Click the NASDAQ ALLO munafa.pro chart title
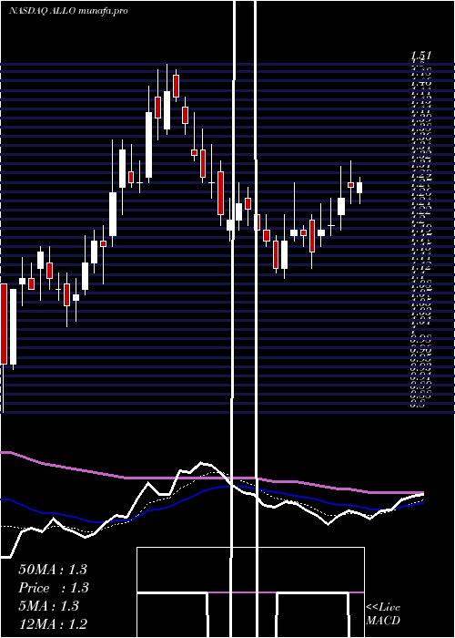This screenshot has width=455, height=638. 68,11
